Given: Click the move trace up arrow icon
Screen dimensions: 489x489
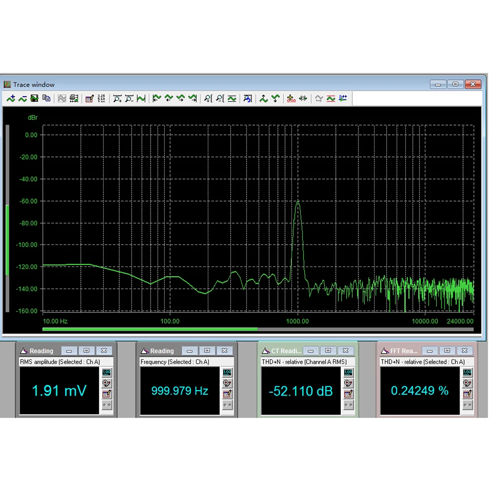Looking at the screenshot, I should [264, 99].
